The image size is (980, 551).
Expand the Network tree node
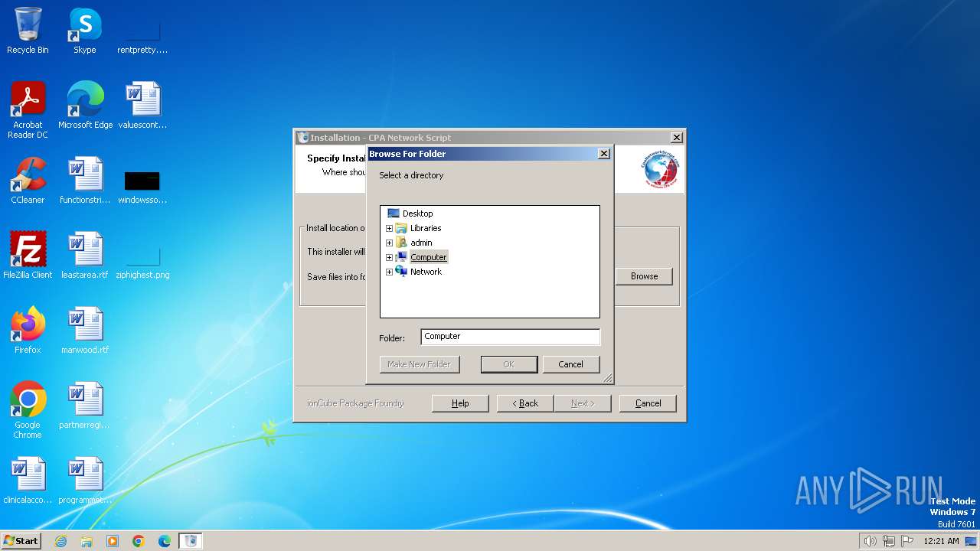[389, 272]
